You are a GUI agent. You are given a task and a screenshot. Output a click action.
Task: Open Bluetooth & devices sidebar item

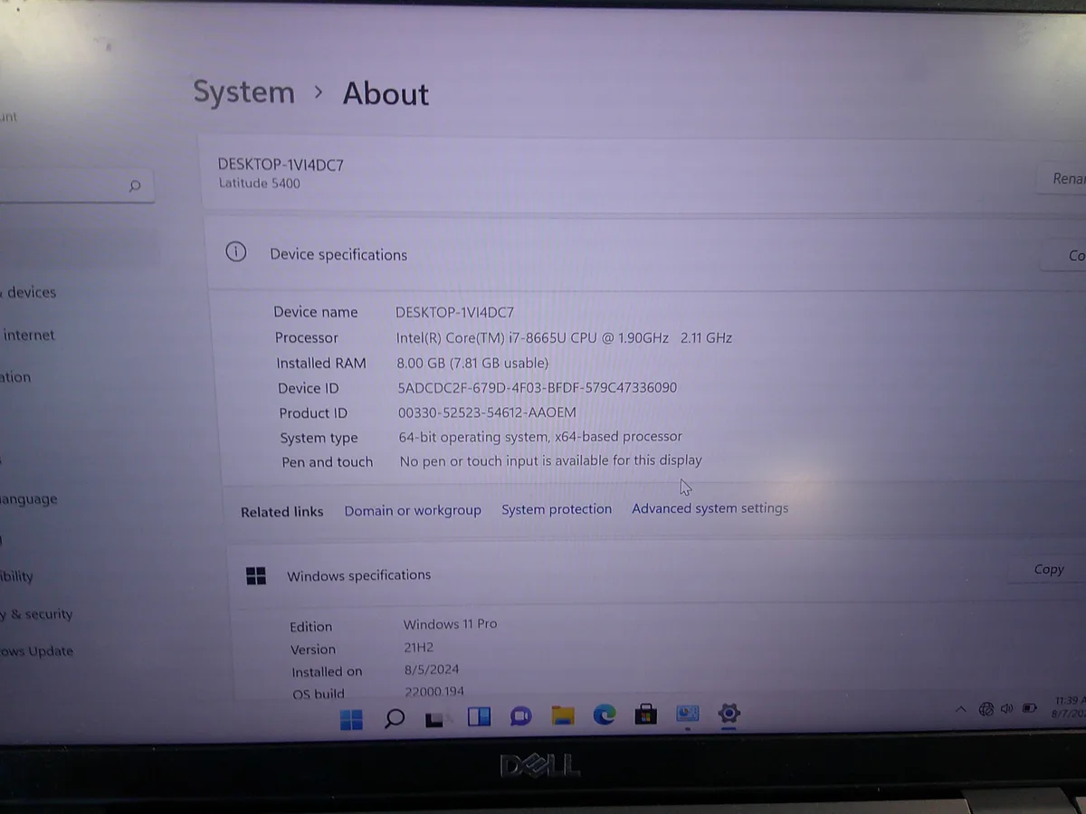[28, 292]
